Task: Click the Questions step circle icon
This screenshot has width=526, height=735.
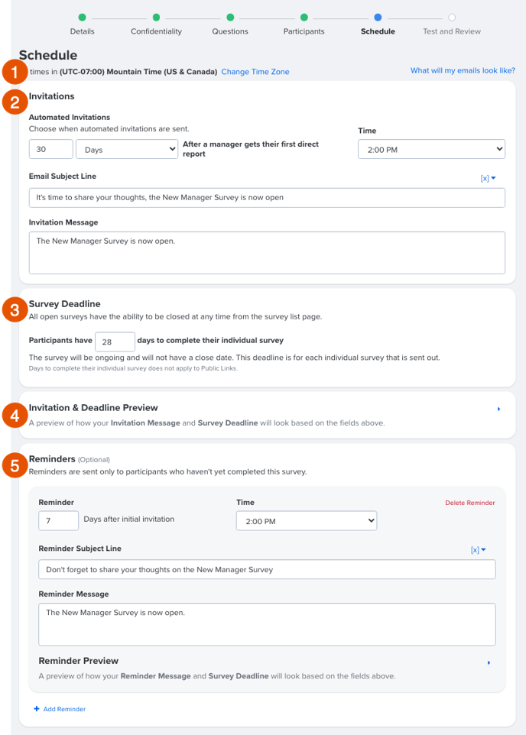Action: [x=230, y=16]
